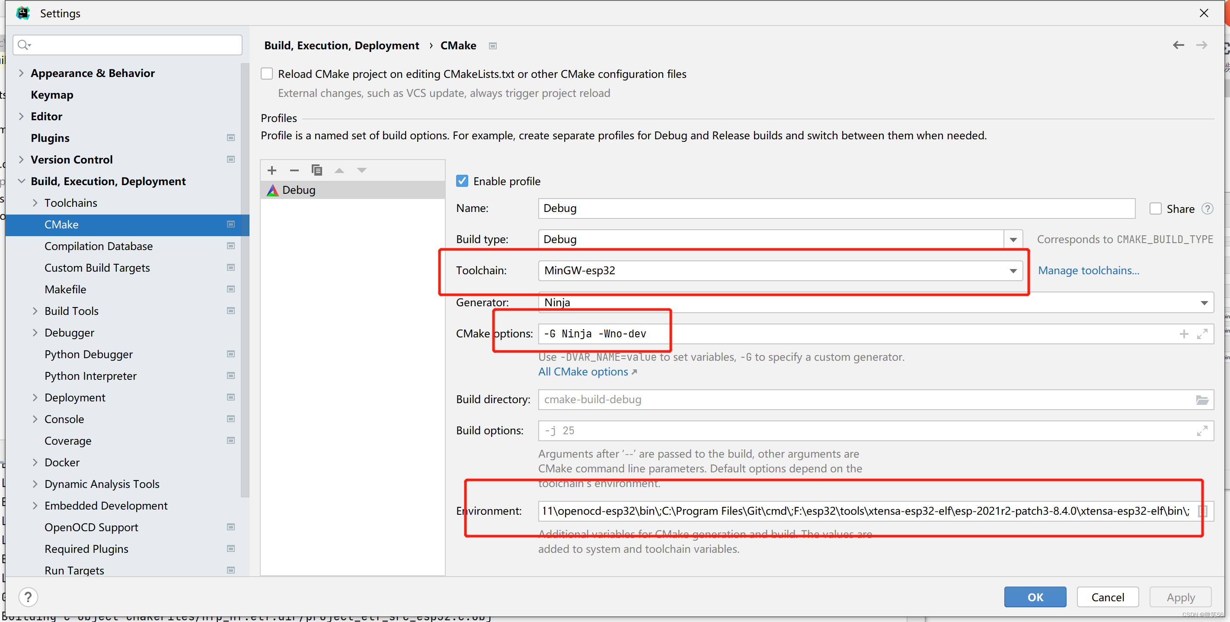Click search icon in settings search box

(23, 45)
